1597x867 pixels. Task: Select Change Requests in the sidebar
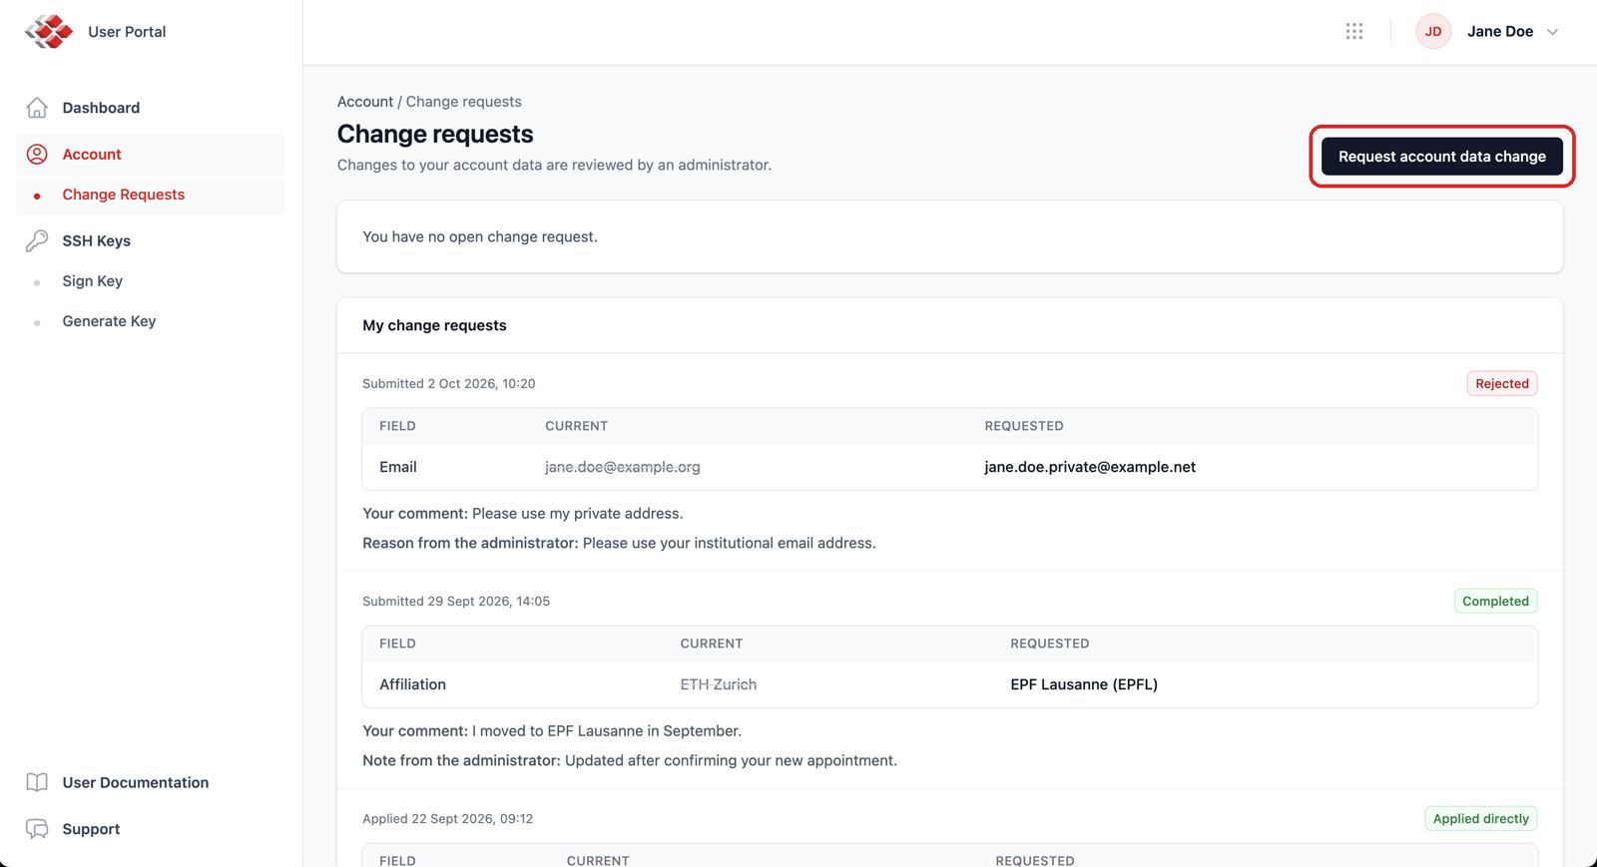151,195
